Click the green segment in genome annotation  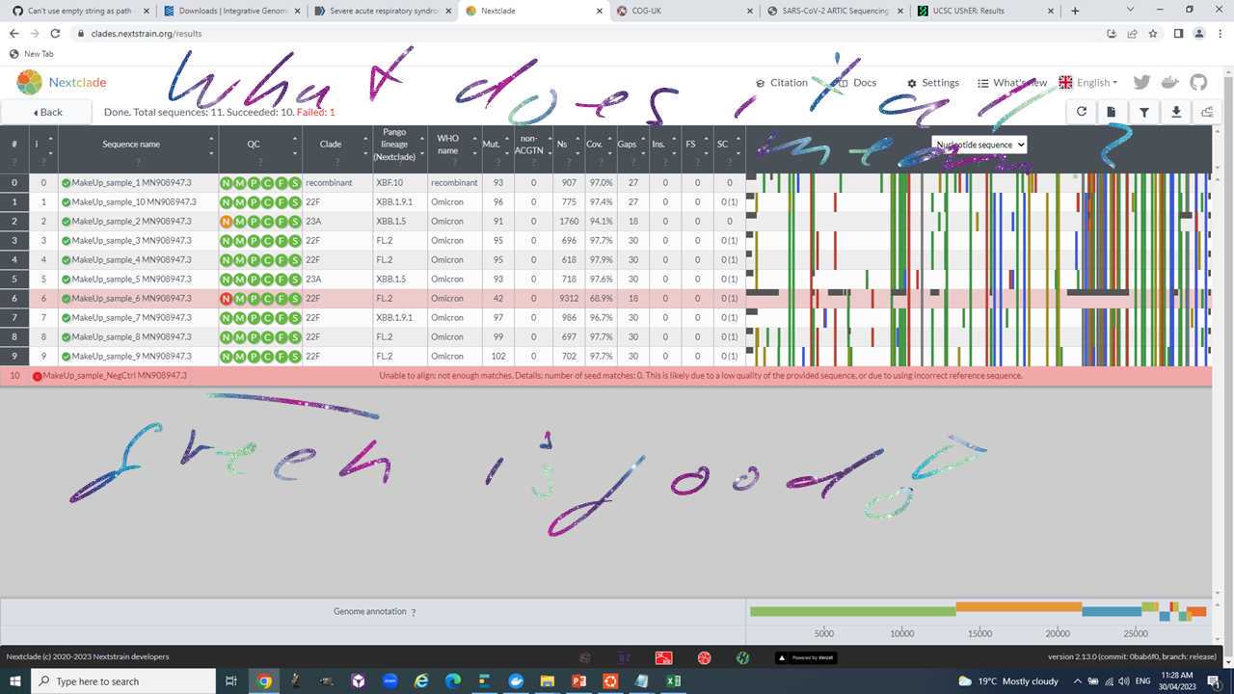pyautogui.click(x=852, y=611)
